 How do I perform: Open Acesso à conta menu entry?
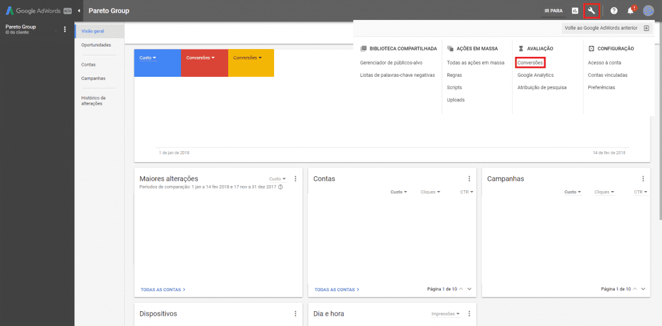point(604,63)
